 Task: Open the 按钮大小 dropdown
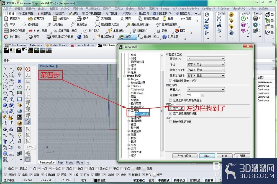206,90
